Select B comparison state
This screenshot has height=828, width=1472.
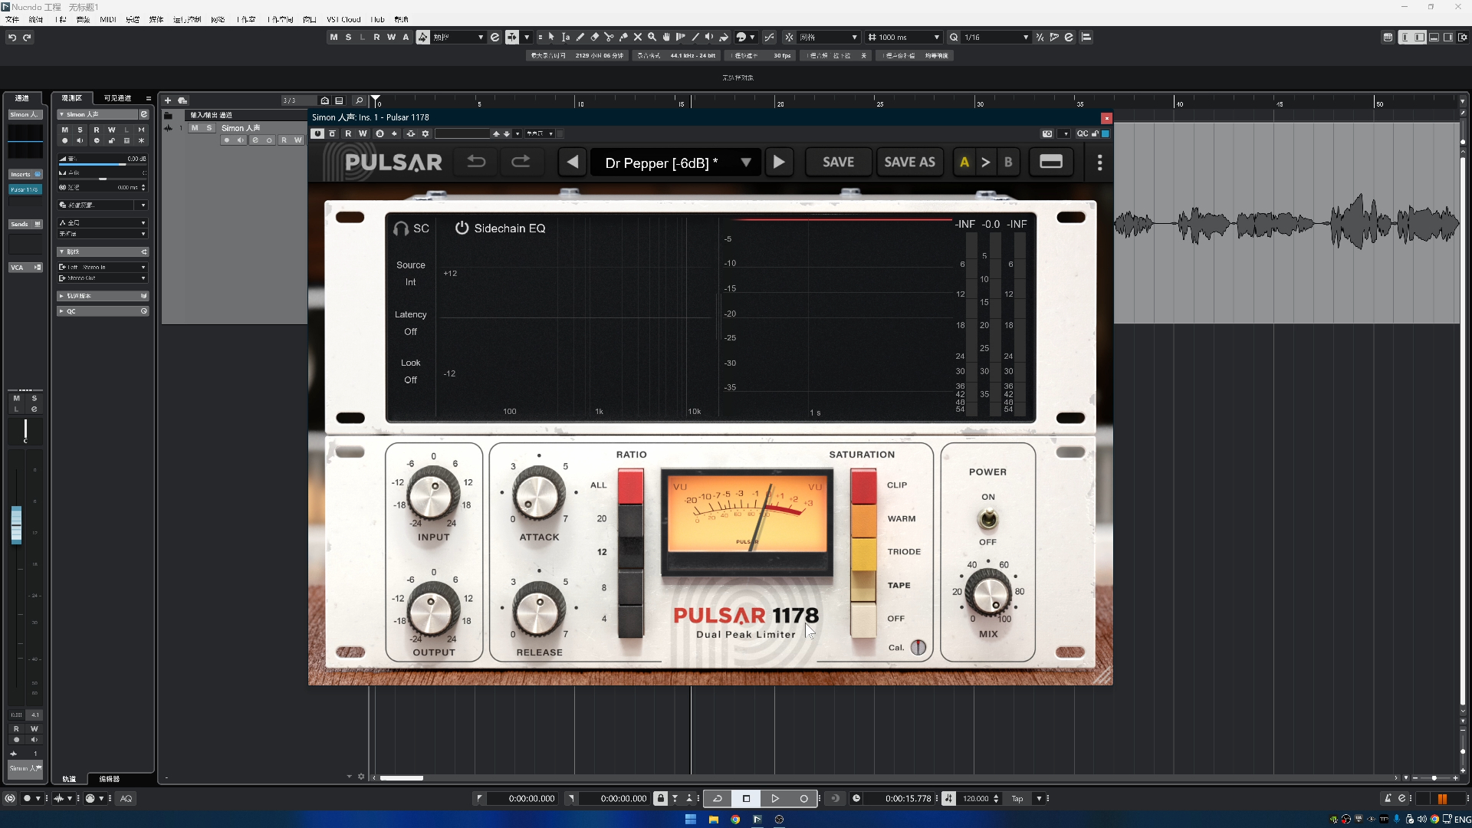1008,162
